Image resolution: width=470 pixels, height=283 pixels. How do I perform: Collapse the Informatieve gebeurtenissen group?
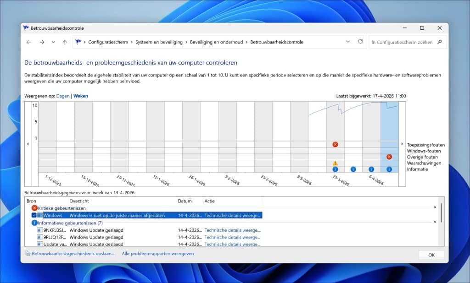435,222
